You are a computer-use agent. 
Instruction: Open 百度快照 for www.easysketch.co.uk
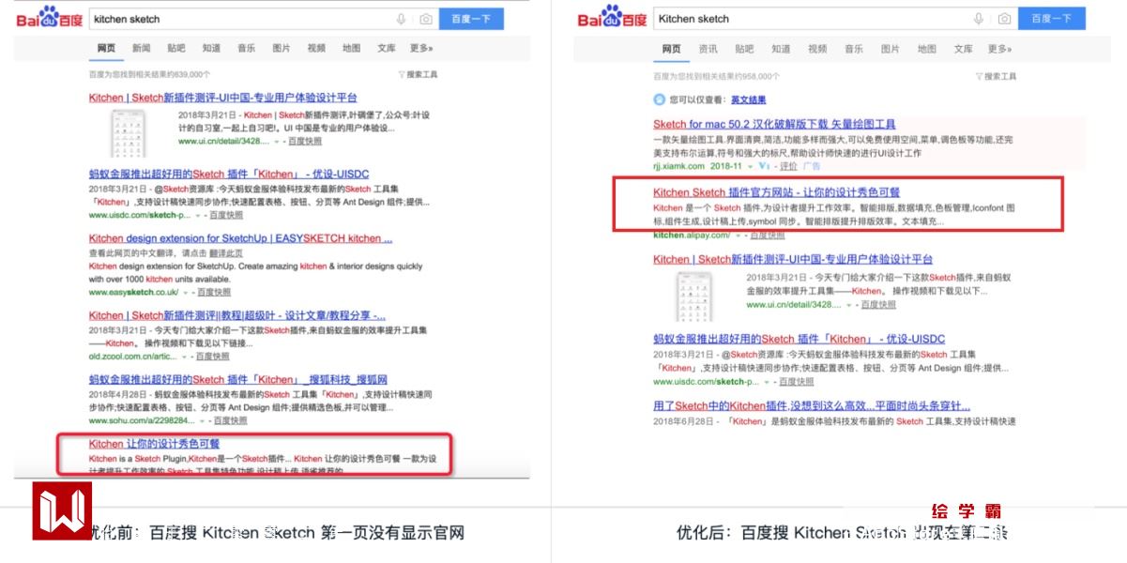(212, 292)
